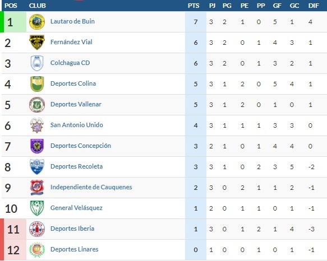Click the Deportes Iberia round badge
Image resolution: width=327 pixels, height=261 pixels.
point(37,229)
